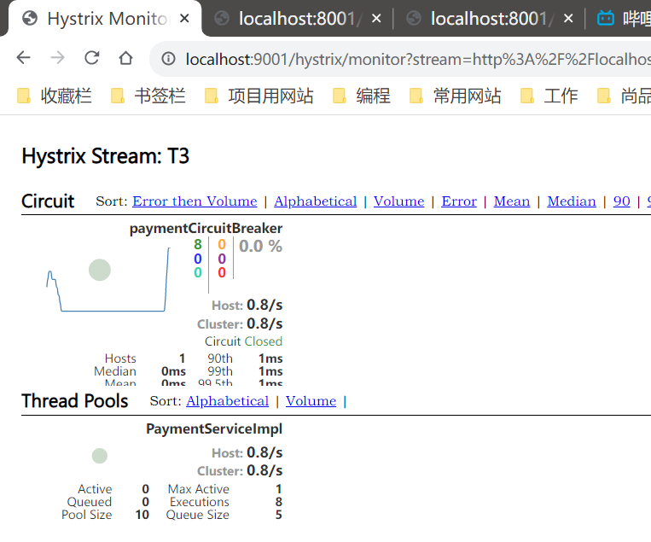This screenshot has width=651, height=542.
Task: Click the PaymentServiceImpl thread pool name
Action: coord(214,428)
